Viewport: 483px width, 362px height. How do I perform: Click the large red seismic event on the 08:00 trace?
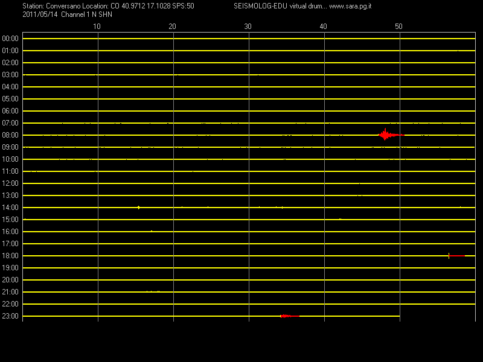click(391, 135)
